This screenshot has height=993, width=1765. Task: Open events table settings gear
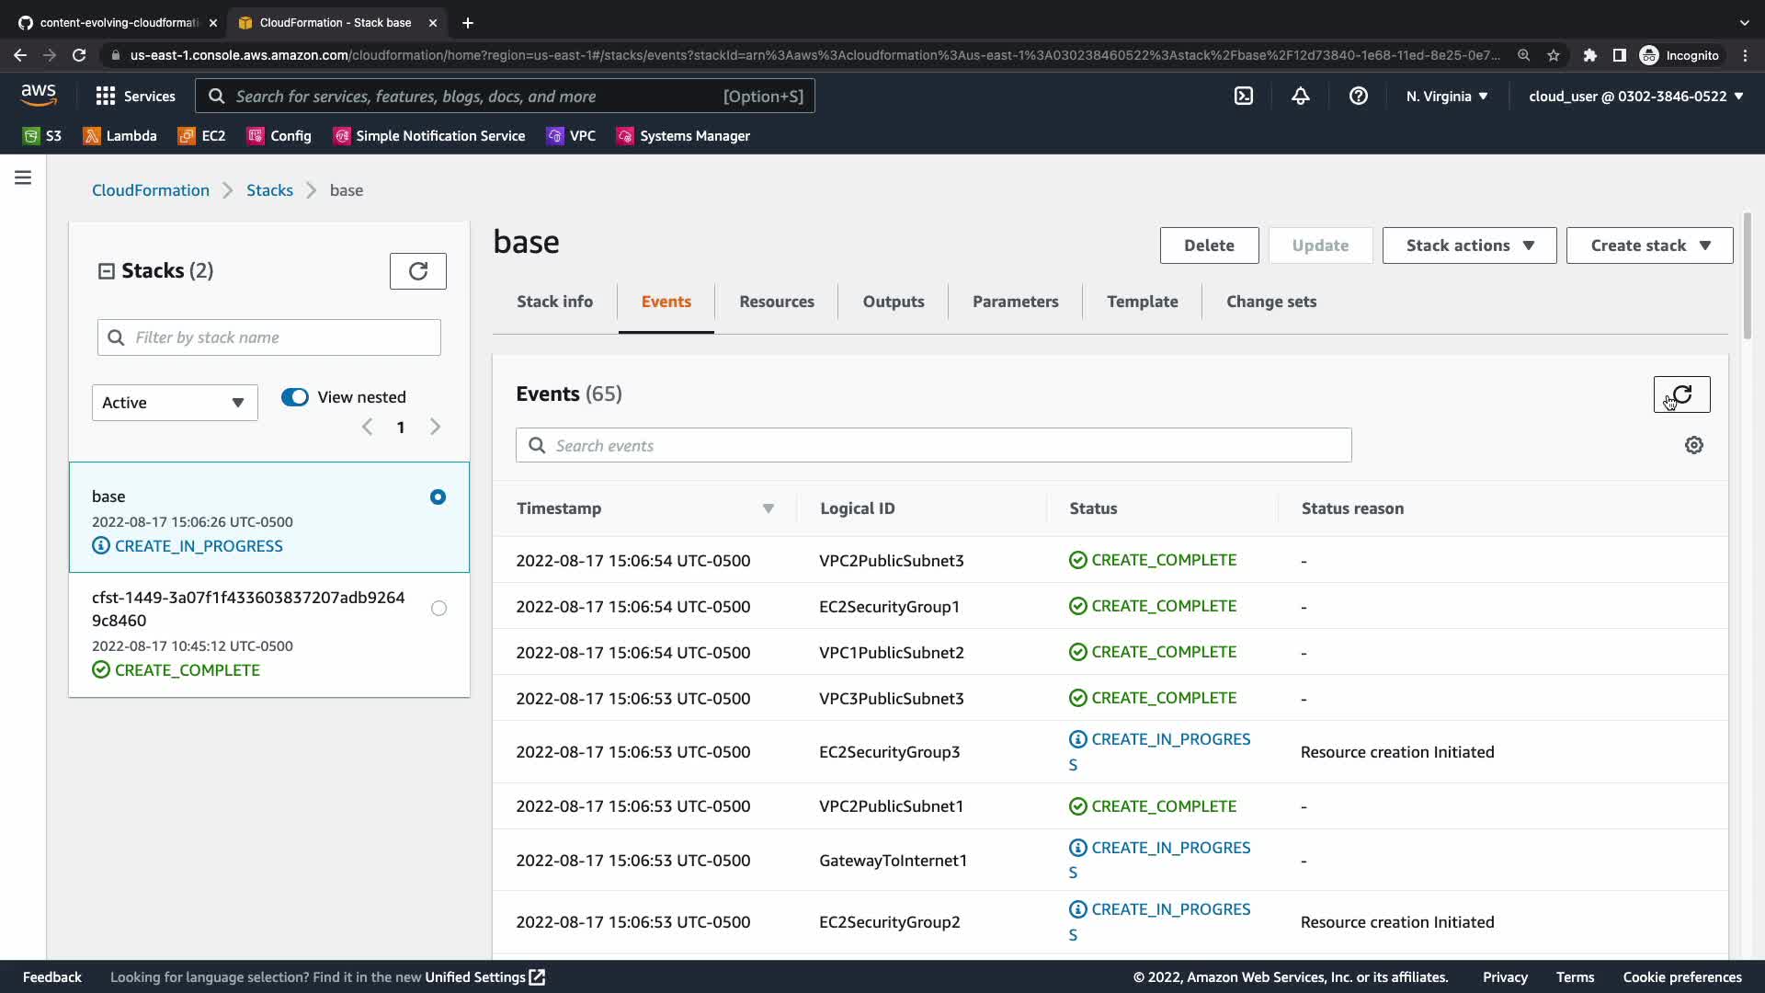(x=1693, y=445)
